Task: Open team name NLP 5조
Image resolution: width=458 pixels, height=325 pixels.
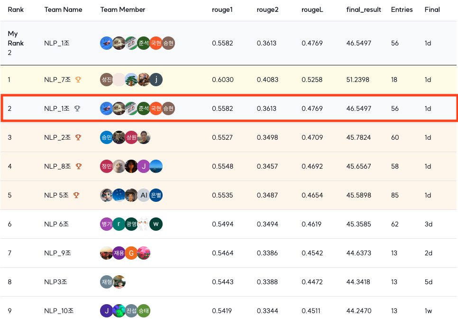Action: (56, 195)
